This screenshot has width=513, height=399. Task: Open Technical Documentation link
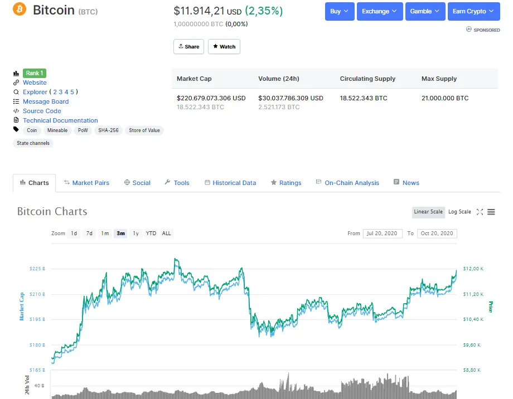point(60,120)
